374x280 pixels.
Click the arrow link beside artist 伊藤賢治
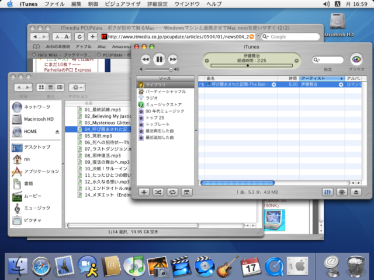(341, 85)
